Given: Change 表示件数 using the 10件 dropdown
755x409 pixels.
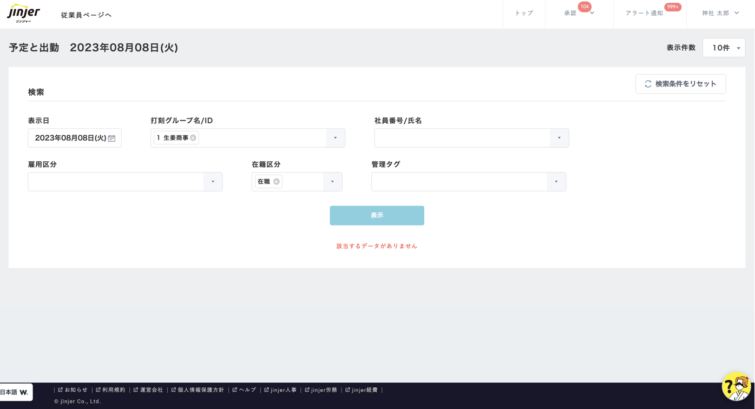Looking at the screenshot, I should [x=724, y=48].
